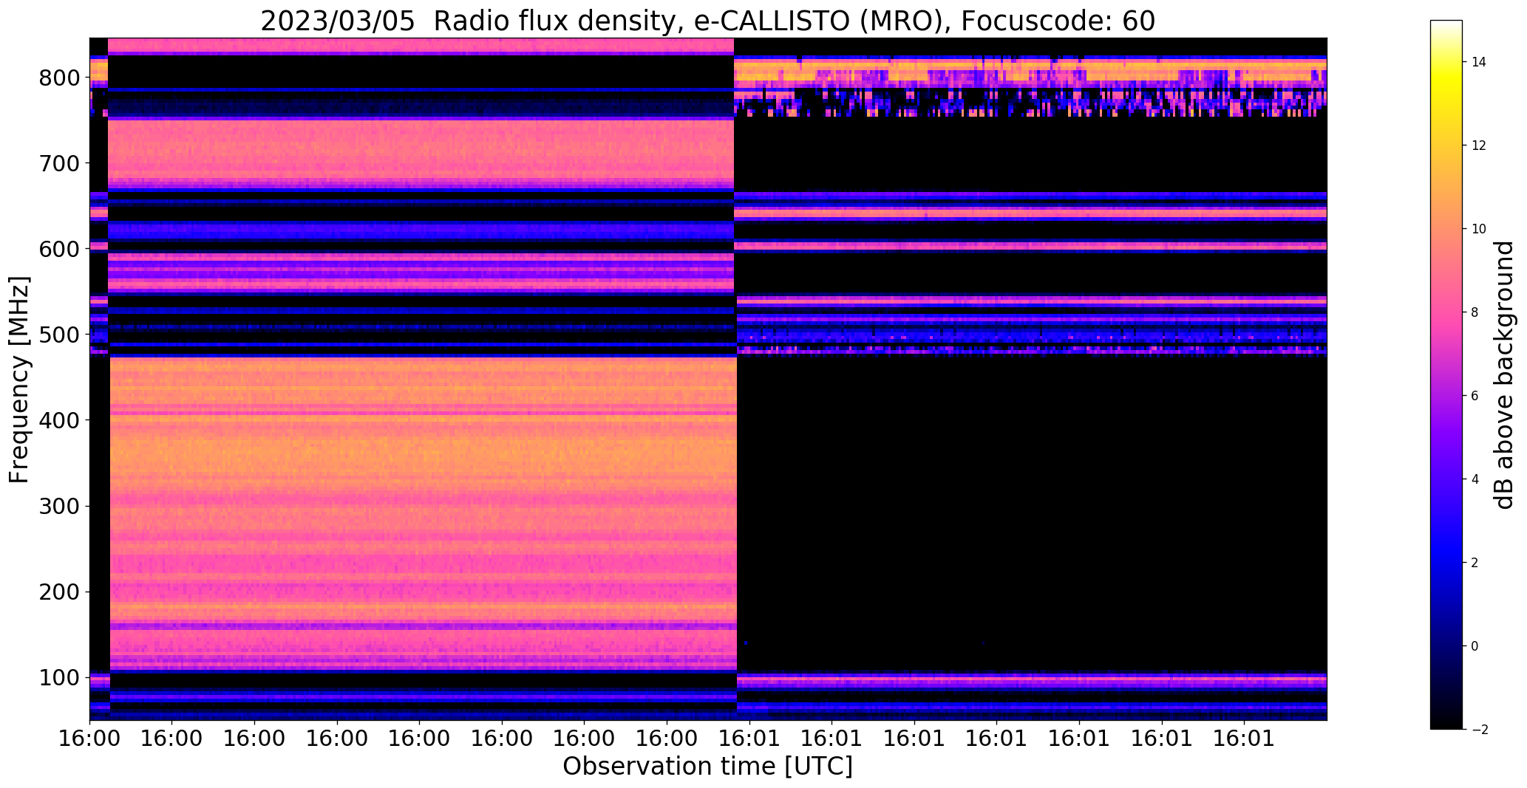This screenshot has height=788, width=1527.
Task: Click the colorbar tick label 4
Action: pyautogui.click(x=1475, y=479)
